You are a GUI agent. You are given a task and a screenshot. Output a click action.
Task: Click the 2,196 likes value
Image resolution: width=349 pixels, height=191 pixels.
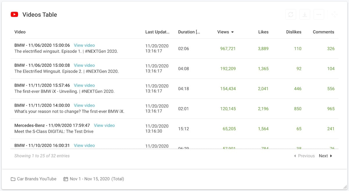263,108
